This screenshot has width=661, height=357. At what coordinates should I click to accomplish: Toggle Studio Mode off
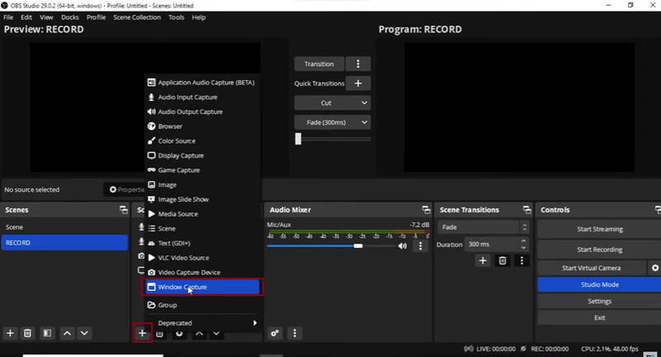point(599,284)
